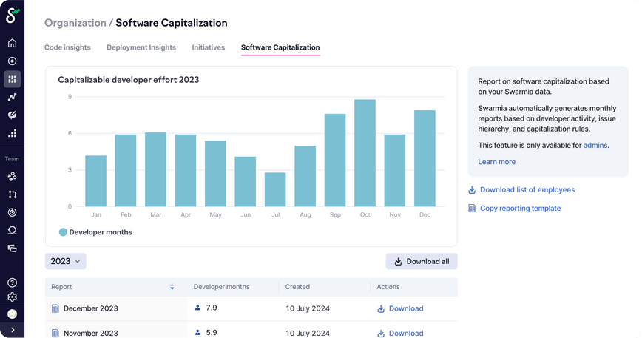Click 10 July 2024 in December row
This screenshot has width=642, height=338.
click(x=308, y=308)
